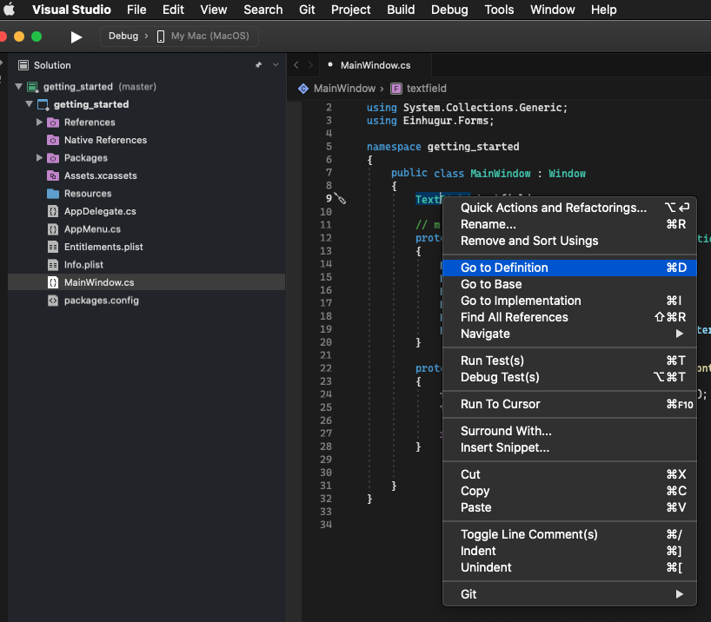Click the Packages folder icon
The width and height of the screenshot is (711, 622).
53,158
